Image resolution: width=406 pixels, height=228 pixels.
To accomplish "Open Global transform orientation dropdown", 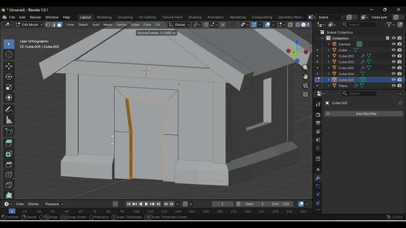I will coord(179,25).
